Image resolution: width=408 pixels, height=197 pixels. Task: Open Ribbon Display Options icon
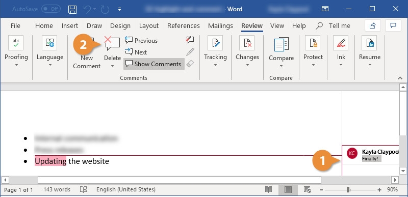pos(325,9)
